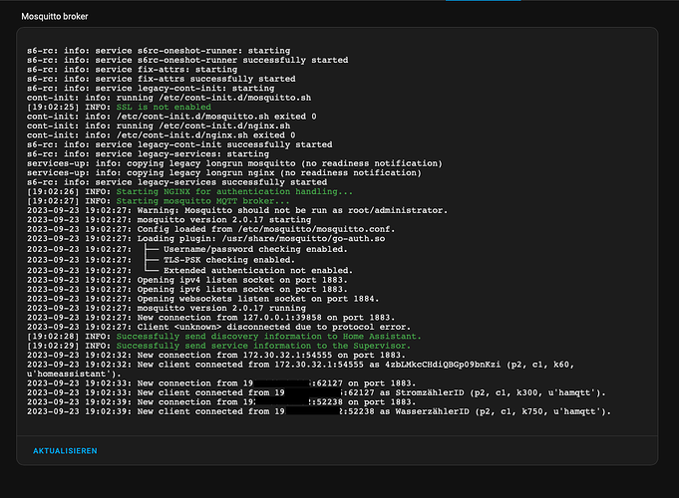Click the u'homeassistant' continuation line
Image resolution: width=679 pixels, height=498 pixels.
74,373
